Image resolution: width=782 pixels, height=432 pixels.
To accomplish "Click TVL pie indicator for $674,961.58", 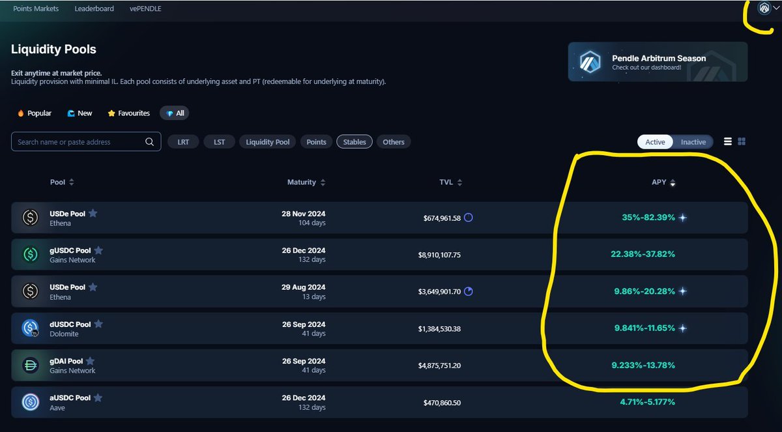I will pos(468,218).
